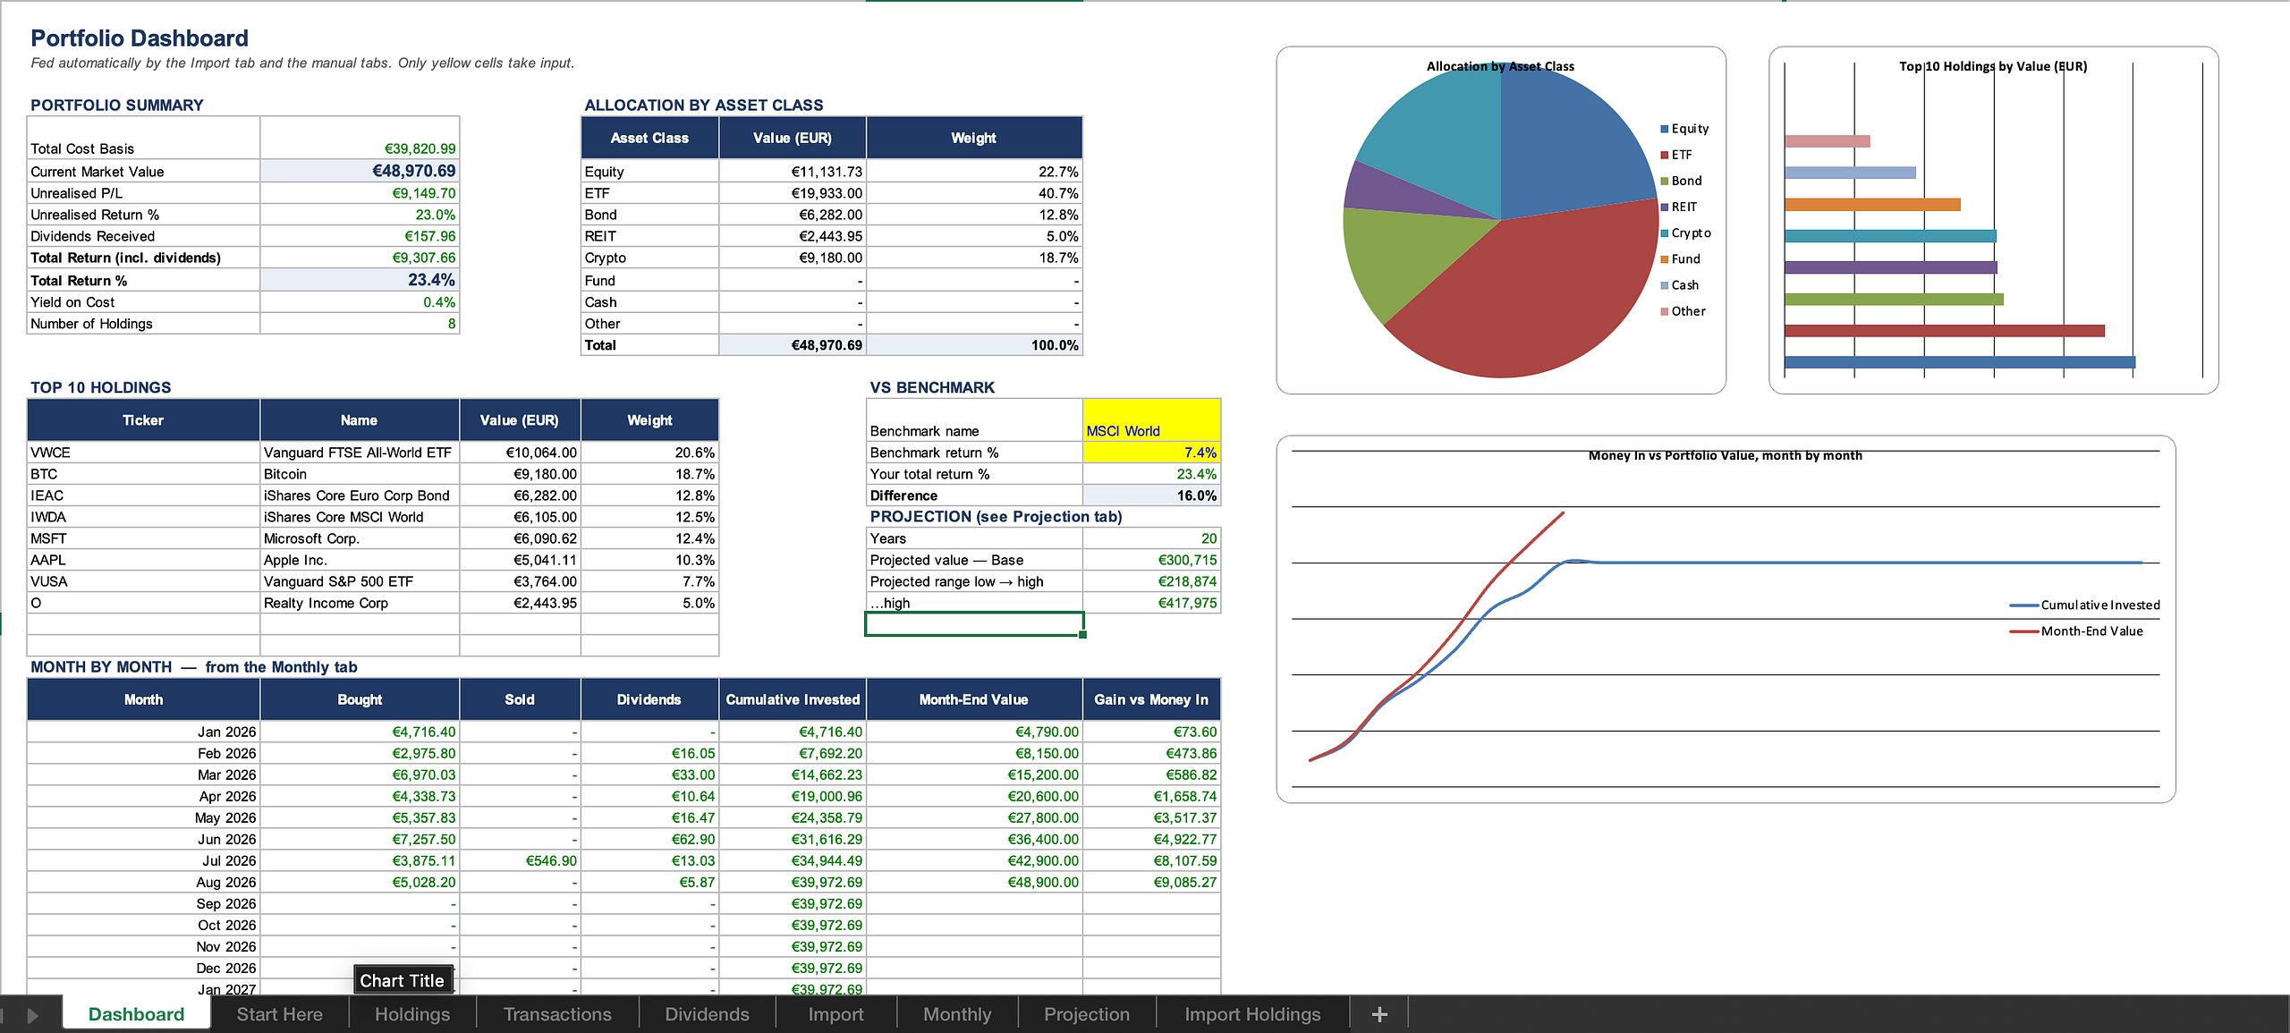Select the yellow MSCI World benchmark cell

1151,419
